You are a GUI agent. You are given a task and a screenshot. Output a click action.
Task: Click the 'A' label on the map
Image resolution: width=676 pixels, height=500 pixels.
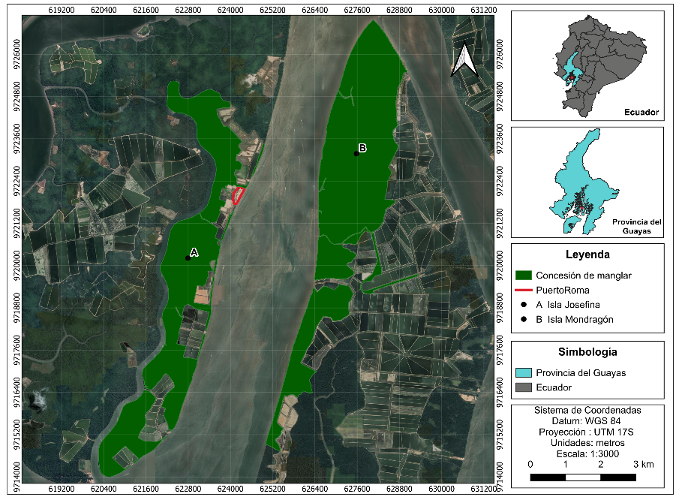coord(194,252)
